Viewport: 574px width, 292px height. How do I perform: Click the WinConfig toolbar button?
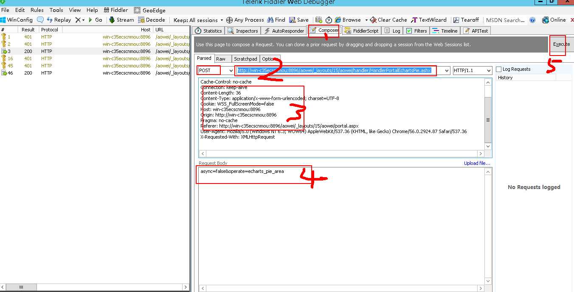pyautogui.click(x=17, y=20)
